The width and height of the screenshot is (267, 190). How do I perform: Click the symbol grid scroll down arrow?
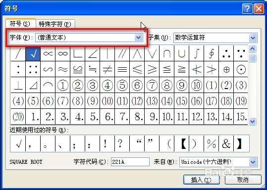tap(252, 121)
